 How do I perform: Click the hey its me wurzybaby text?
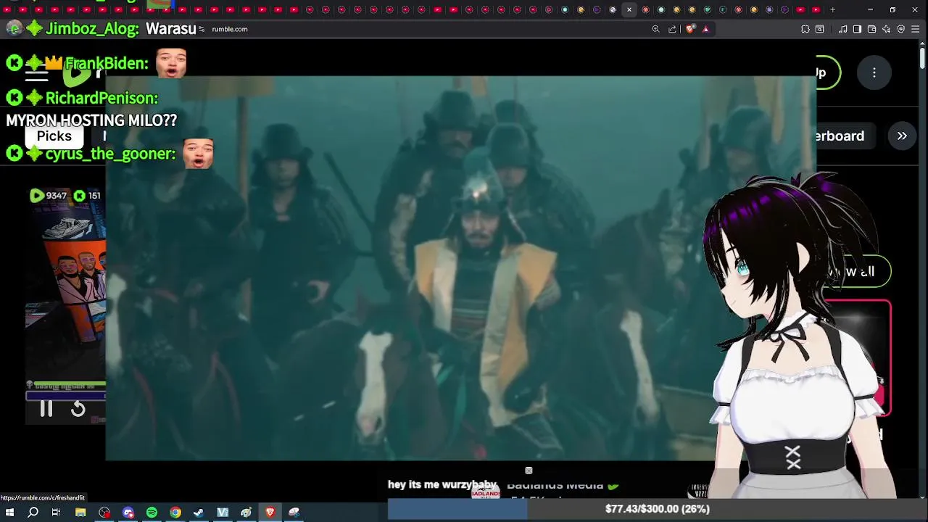pos(442,485)
